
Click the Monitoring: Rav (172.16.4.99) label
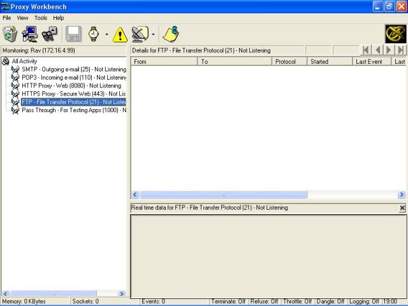click(x=38, y=50)
